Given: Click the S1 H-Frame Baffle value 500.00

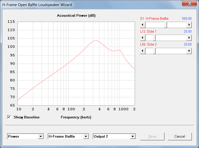Looking at the screenshot, I should 187,18.
